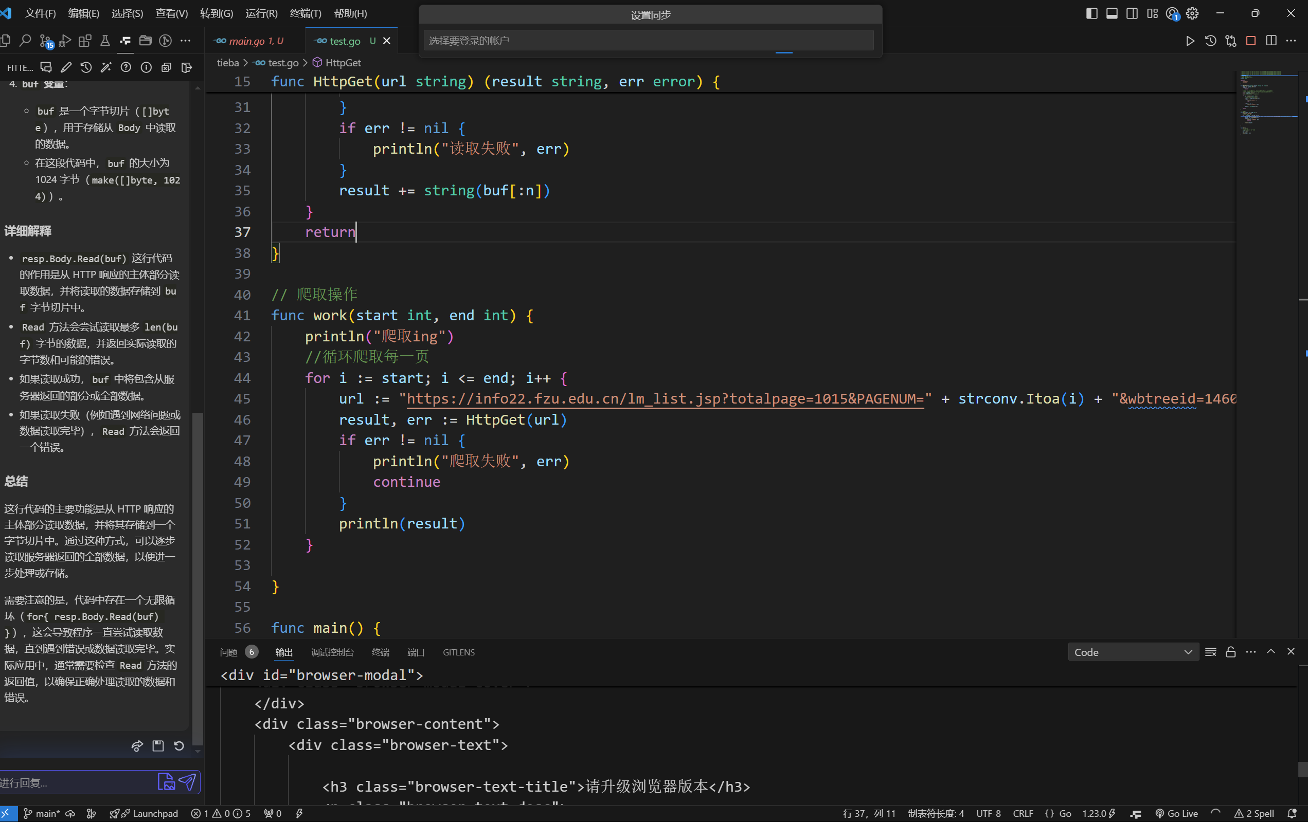The height and width of the screenshot is (822, 1308).
Task: Regenerate the Fitten answer
Action: (178, 746)
